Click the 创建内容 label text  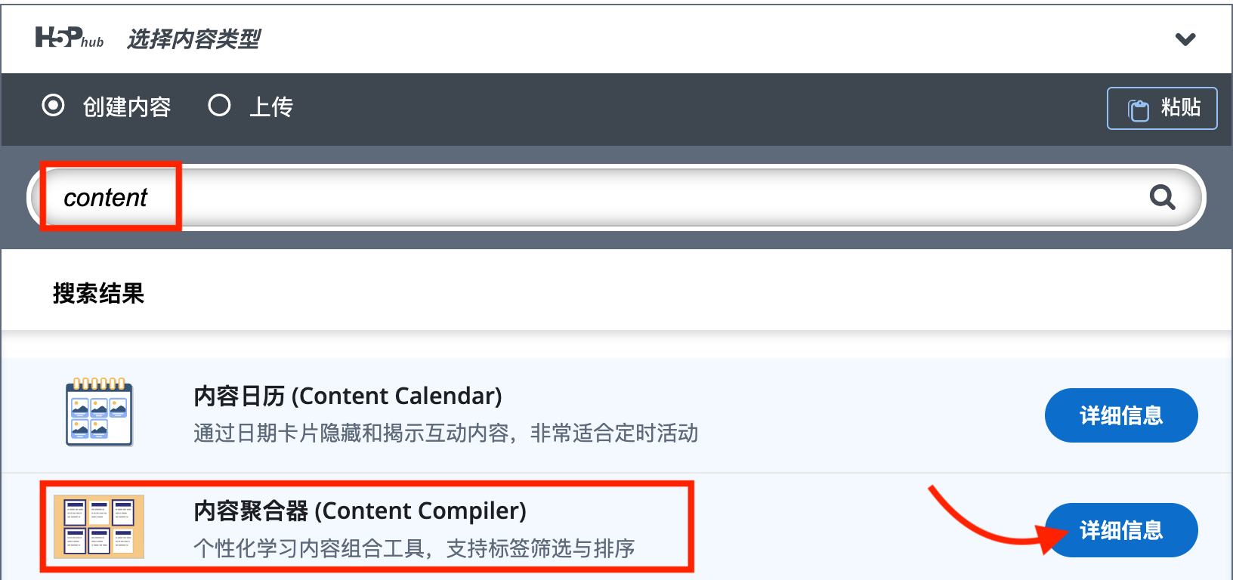click(x=127, y=107)
